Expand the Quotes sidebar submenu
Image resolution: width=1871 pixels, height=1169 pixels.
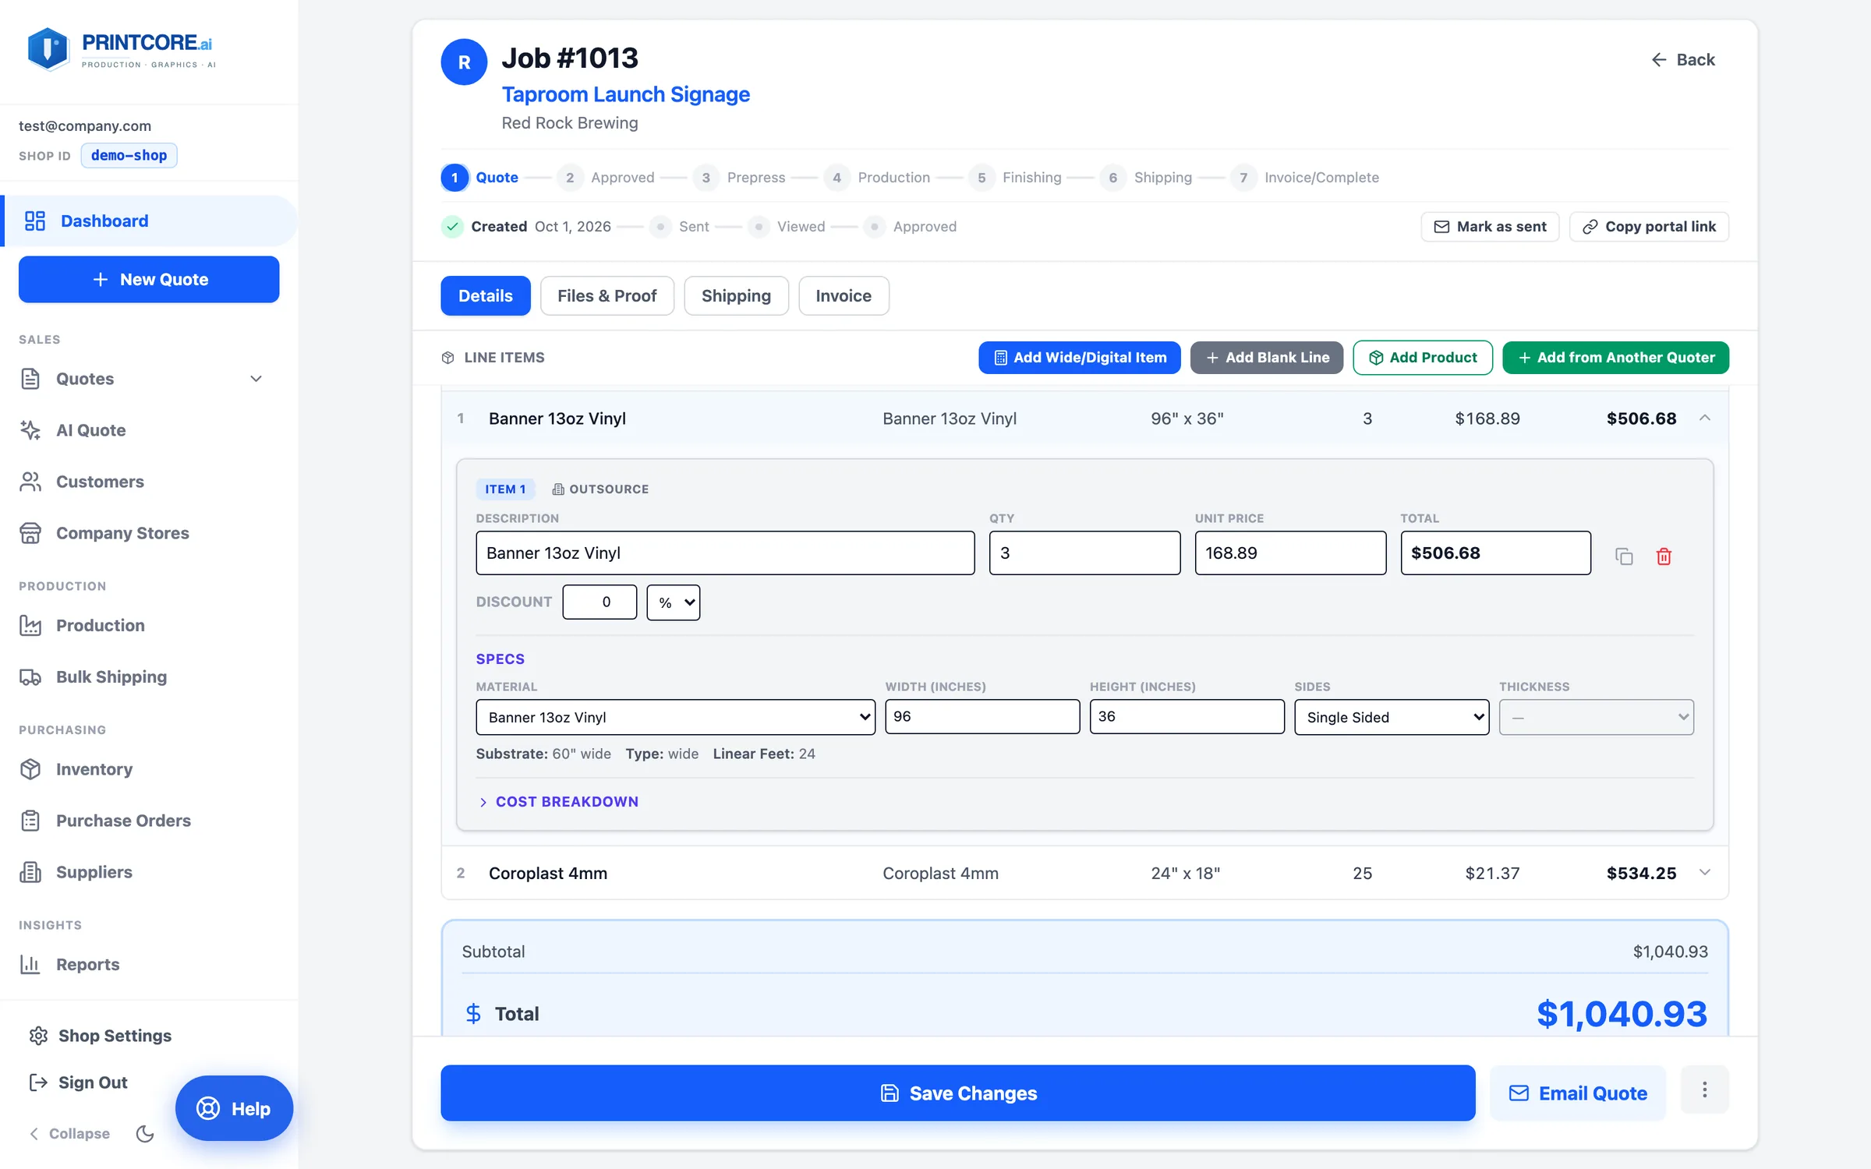coord(256,379)
